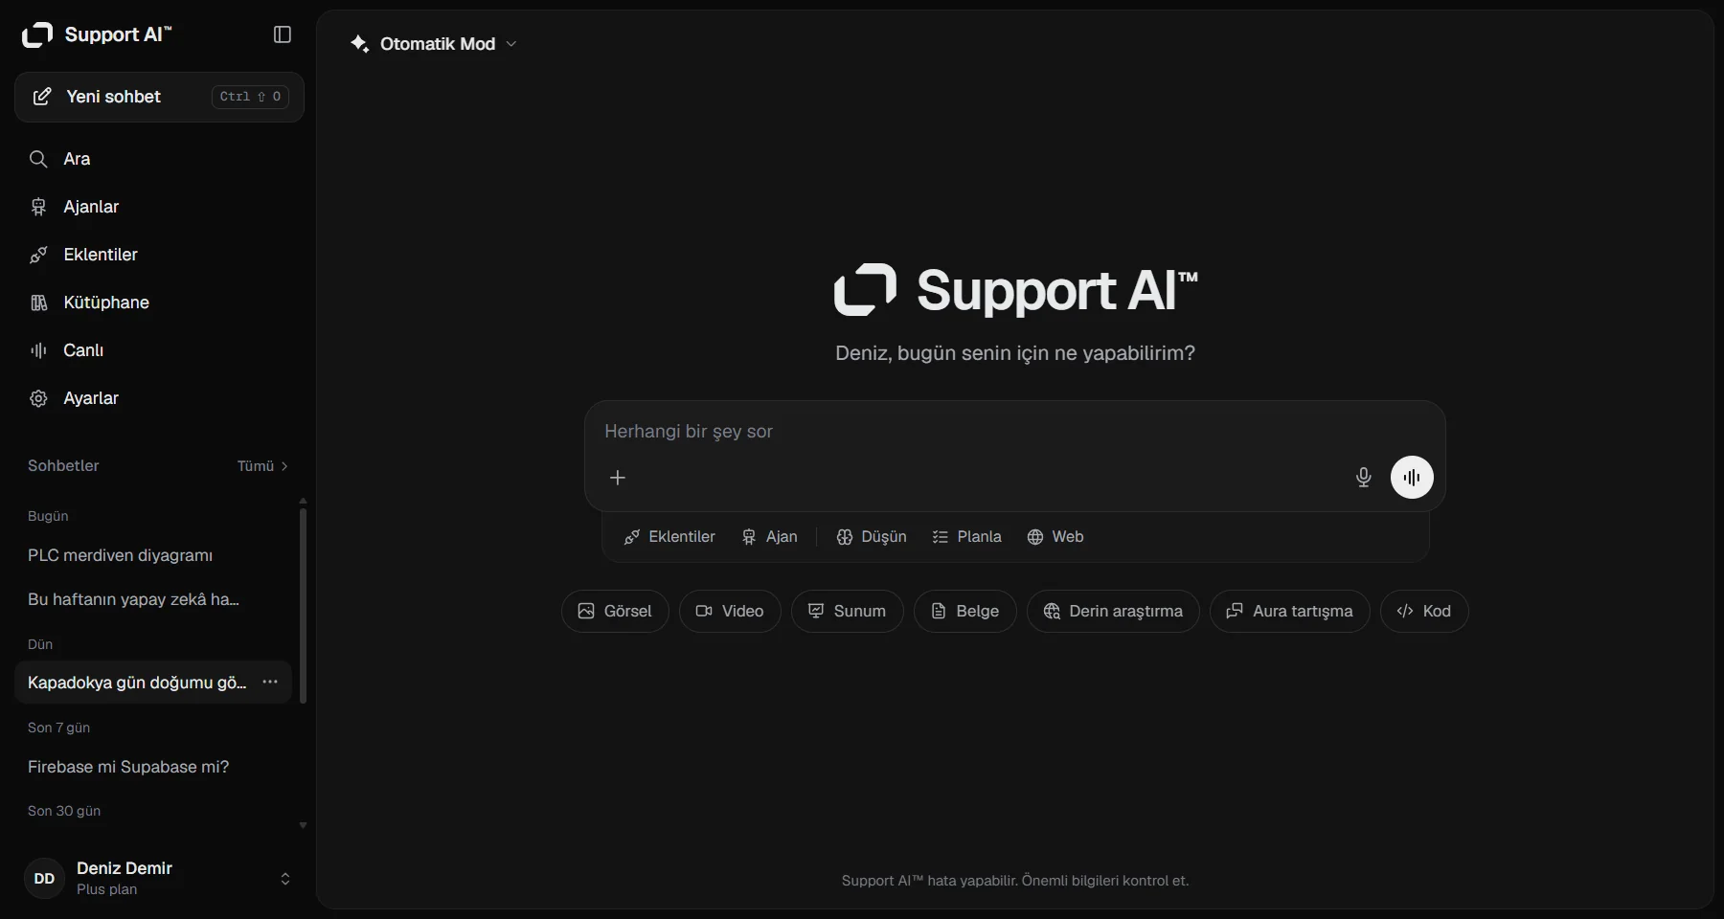Open the PLC merdiven diyagramı chat
This screenshot has width=1724, height=919.
click(153, 555)
